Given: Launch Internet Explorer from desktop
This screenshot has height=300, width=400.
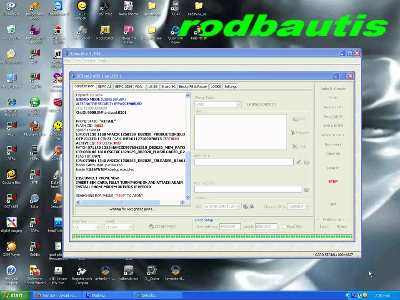Looking at the screenshot, I should (11, 106).
